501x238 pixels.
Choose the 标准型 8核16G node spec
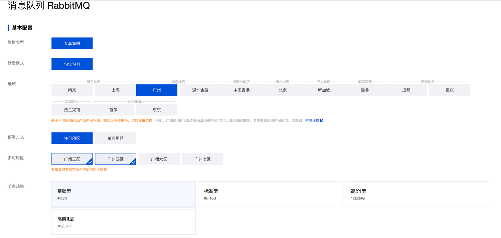[270, 194]
